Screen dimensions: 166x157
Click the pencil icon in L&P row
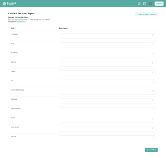[x=152, y=82]
